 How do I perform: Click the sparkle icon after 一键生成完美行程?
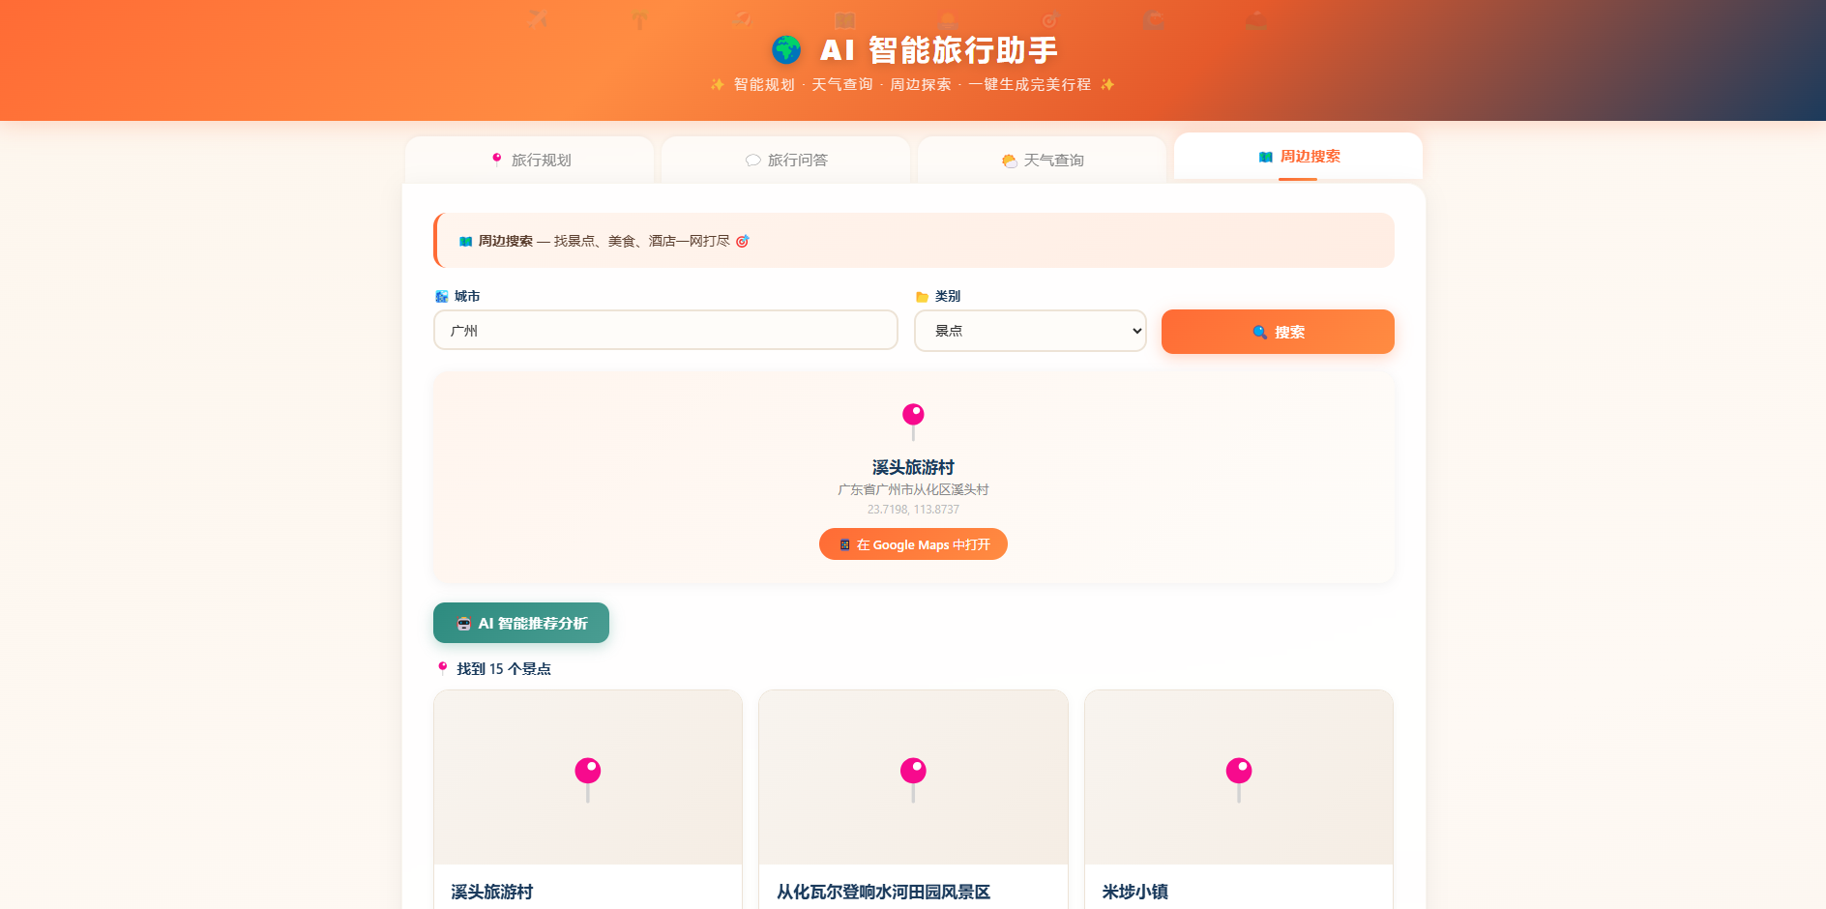[1107, 84]
